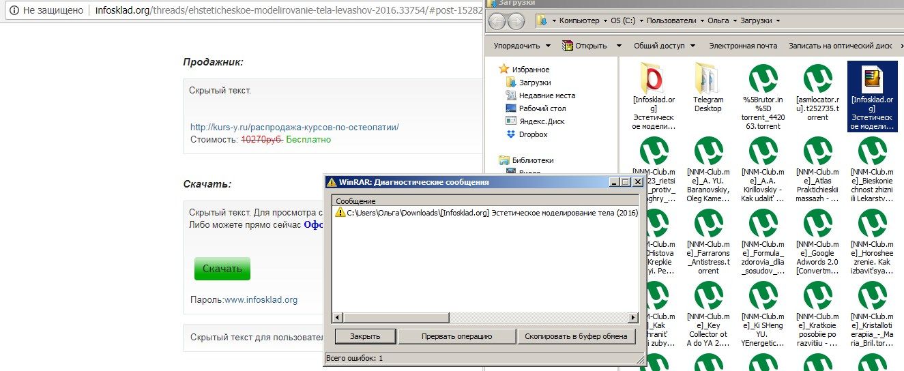Click the site info icon in address bar
Image resolution: width=904 pixels, height=371 pixels.
(13, 10)
